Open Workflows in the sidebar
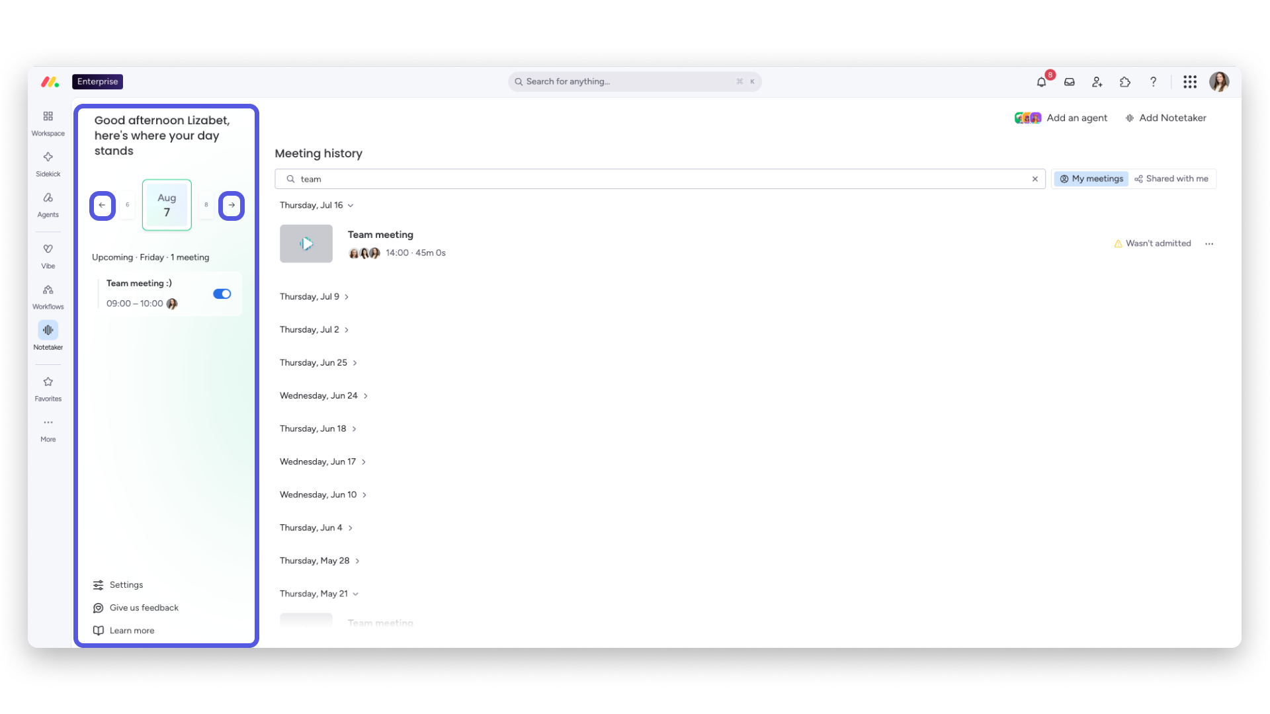 pos(48,297)
